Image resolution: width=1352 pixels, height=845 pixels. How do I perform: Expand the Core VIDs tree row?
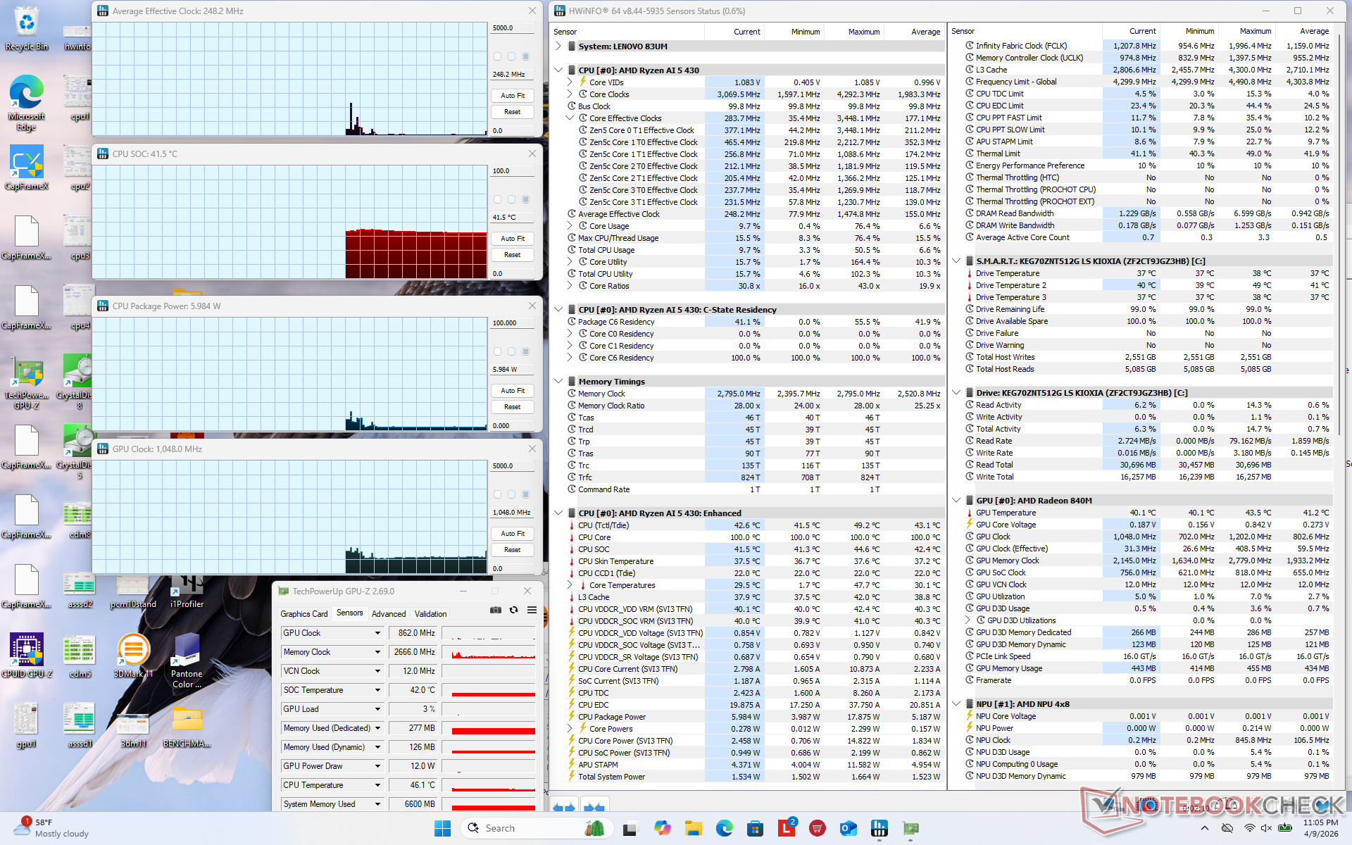pos(570,82)
